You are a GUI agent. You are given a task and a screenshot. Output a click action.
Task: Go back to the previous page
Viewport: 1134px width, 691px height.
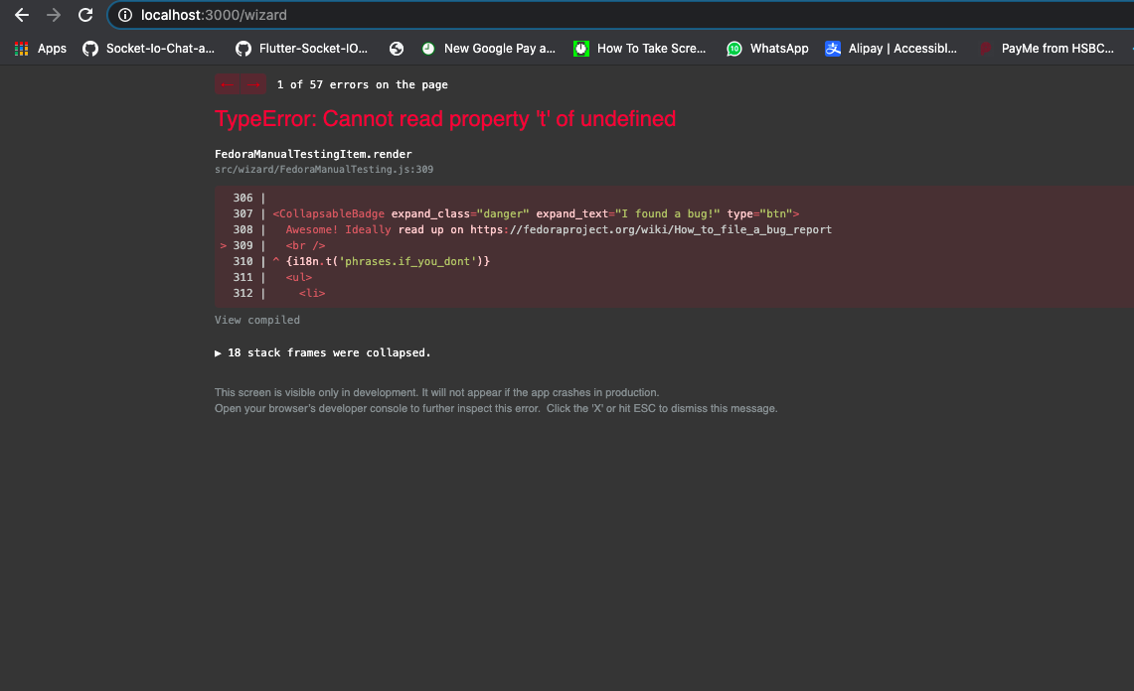[22, 15]
